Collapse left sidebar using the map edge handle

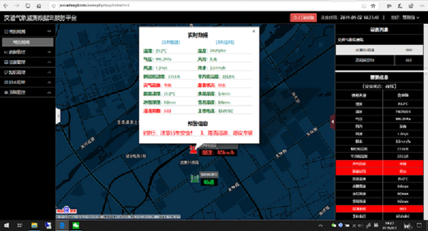(58, 116)
